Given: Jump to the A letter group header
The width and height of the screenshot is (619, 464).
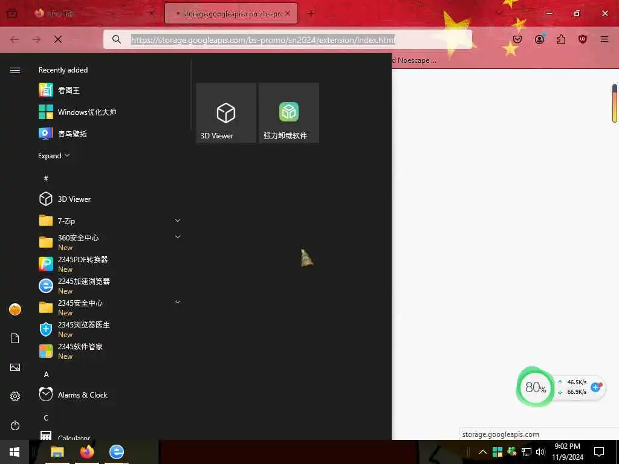Looking at the screenshot, I should (46, 374).
